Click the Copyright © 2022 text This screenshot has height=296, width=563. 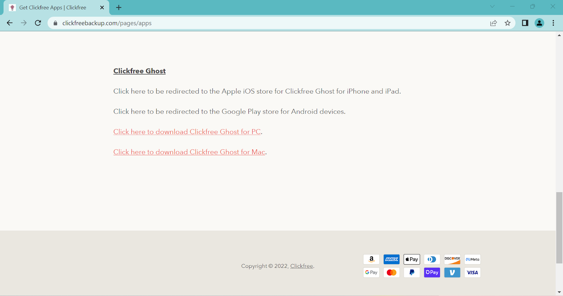click(265, 266)
